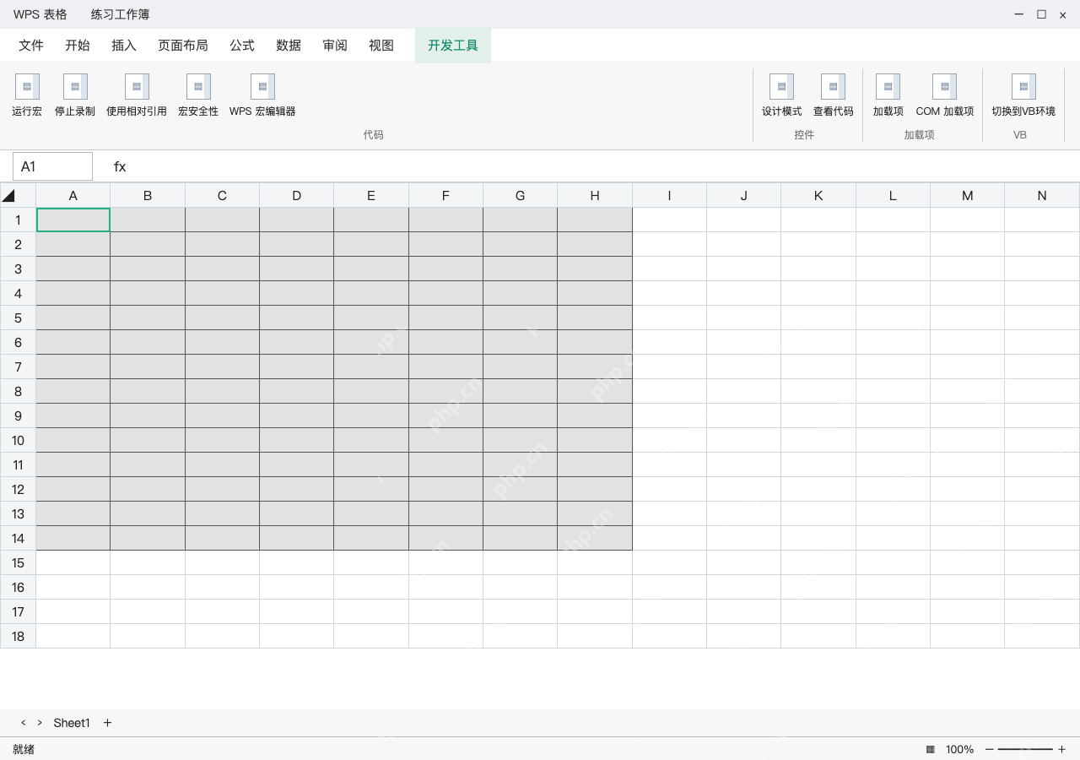Switch to the 视图 tab
The image size is (1080, 760).
point(381,46)
